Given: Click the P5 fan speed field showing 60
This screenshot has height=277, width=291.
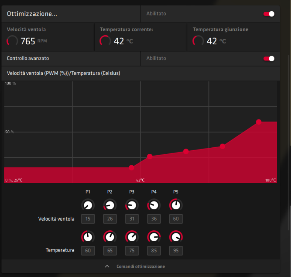Looking at the screenshot, I should pos(176,219).
